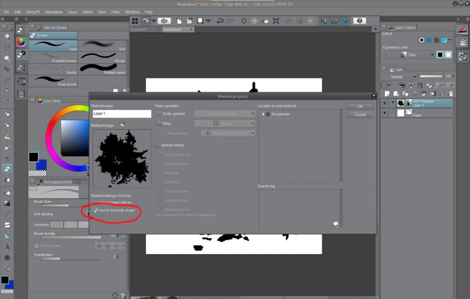Click the black main color swatch

click(x=34, y=157)
